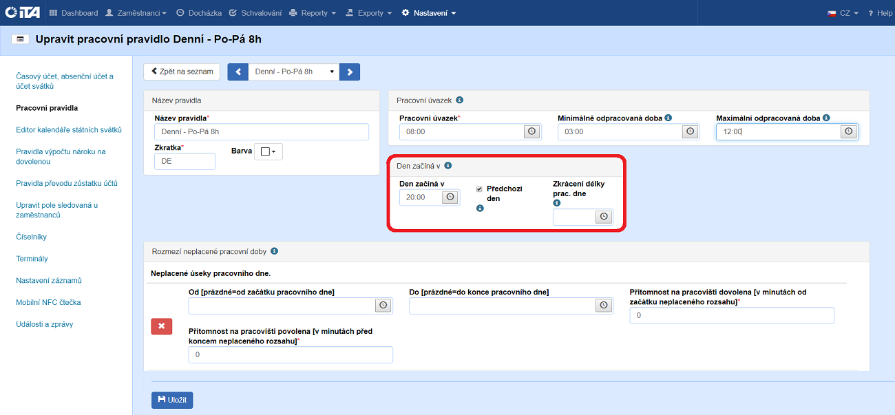Click the Název pravidla text field
Viewport: 895px width, 415px height.
262,131
